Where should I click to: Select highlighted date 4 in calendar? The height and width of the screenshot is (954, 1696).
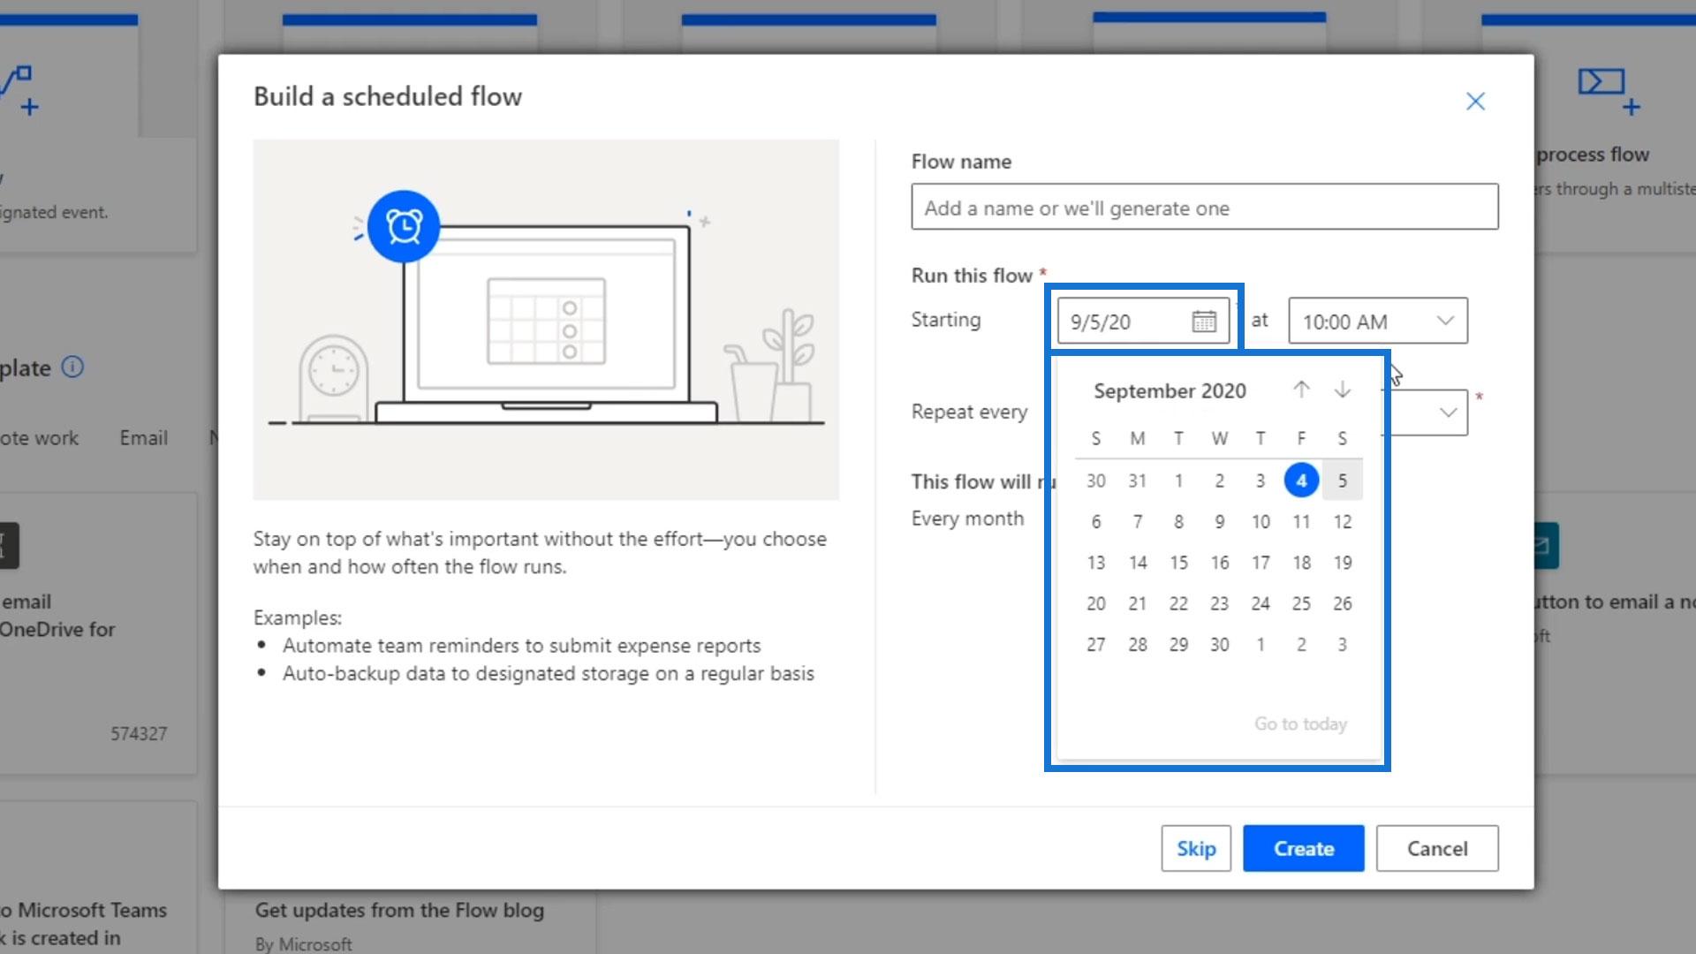pos(1301,481)
